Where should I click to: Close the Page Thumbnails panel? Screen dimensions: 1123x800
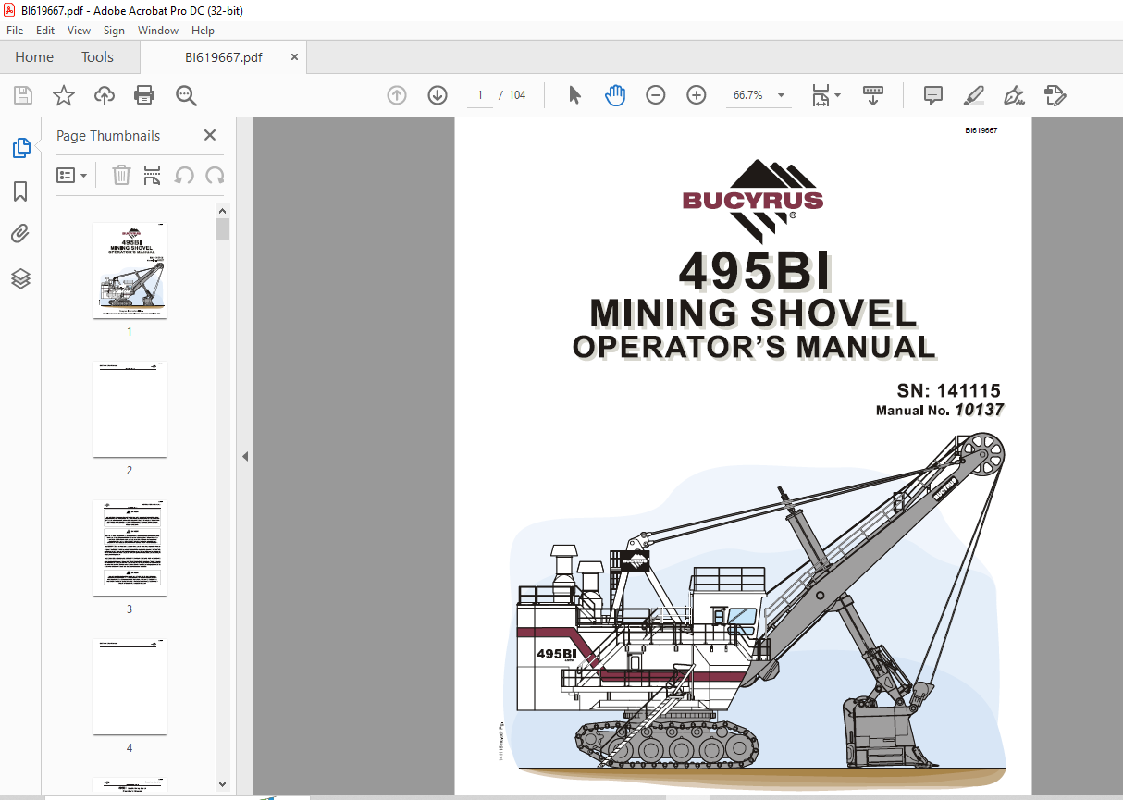point(210,135)
